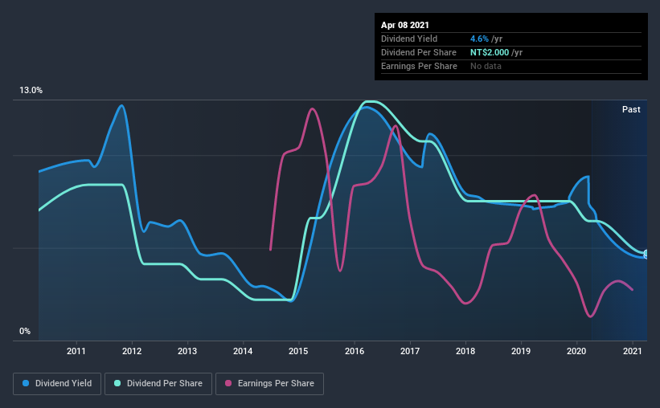The height and width of the screenshot is (408, 660).
Task: Click the 4.6% Dividend Yield tooltip value
Action: coord(479,39)
